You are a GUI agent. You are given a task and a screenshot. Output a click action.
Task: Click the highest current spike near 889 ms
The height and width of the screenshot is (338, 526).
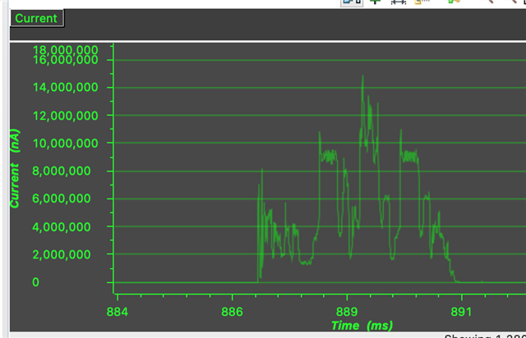tap(362, 77)
